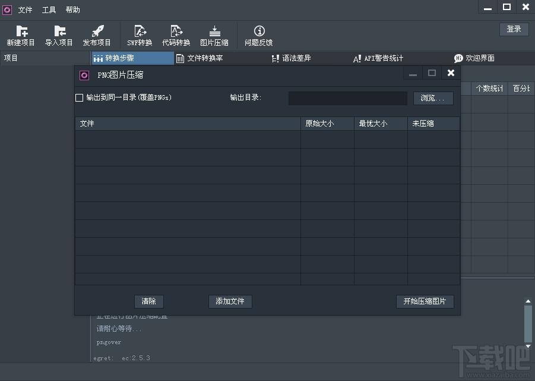Click the 文件 column header
The width and height of the screenshot is (535, 381).
tap(188, 124)
